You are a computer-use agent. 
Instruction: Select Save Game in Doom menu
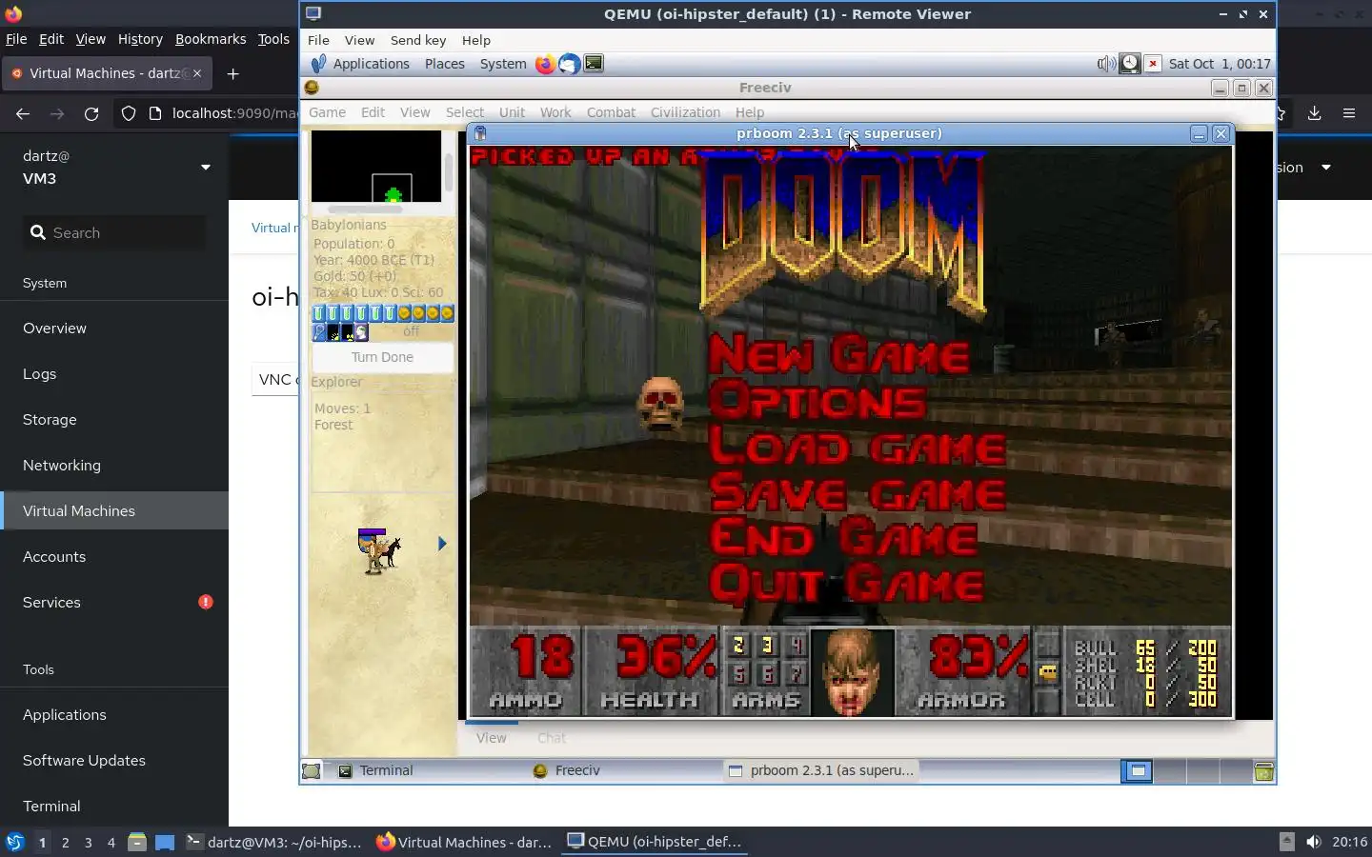tap(857, 493)
